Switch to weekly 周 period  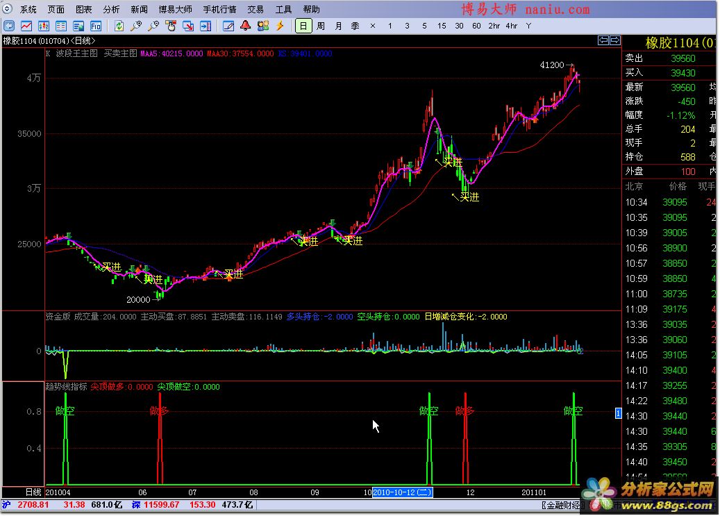321,26
